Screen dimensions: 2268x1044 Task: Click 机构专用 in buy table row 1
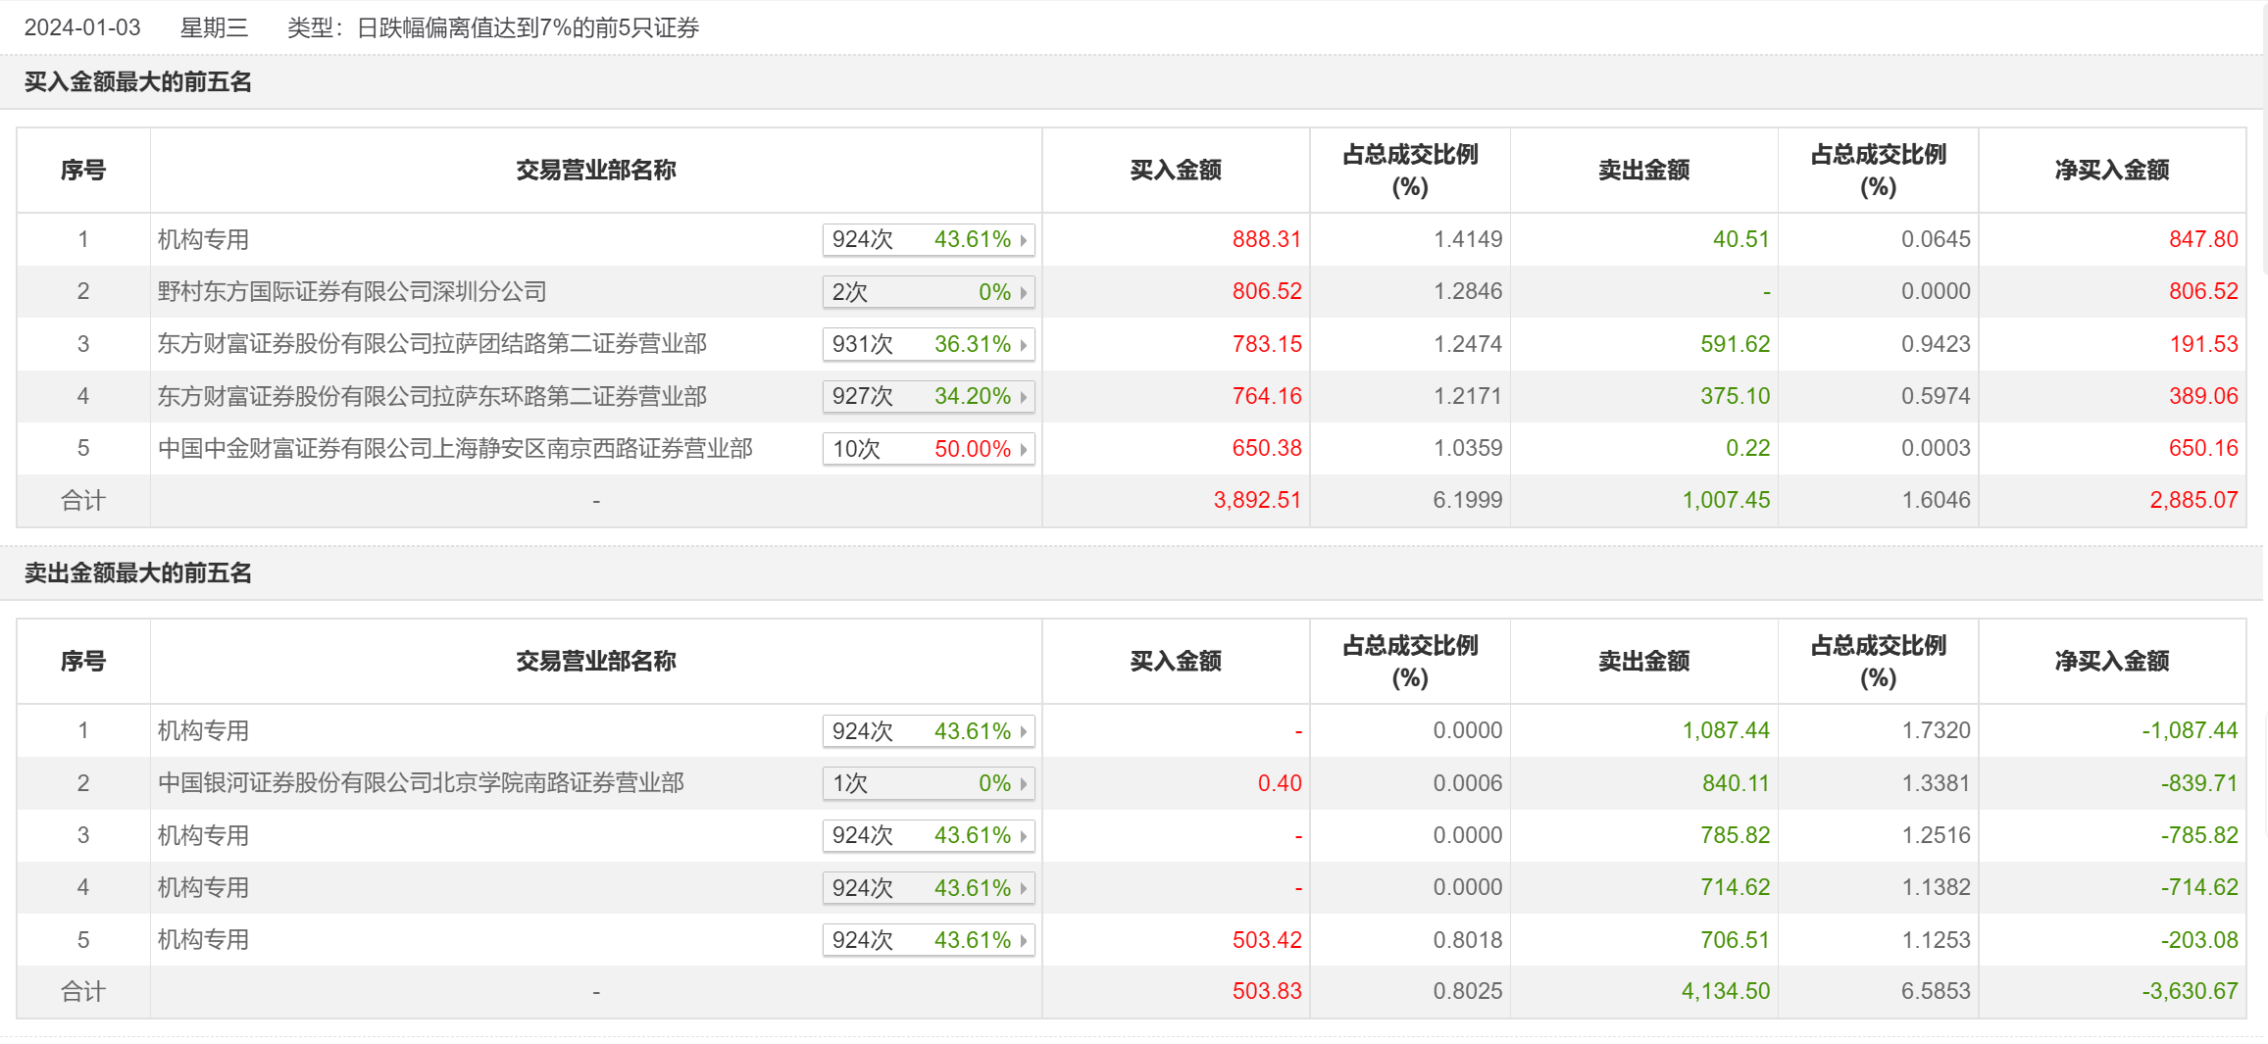pyautogui.click(x=204, y=240)
